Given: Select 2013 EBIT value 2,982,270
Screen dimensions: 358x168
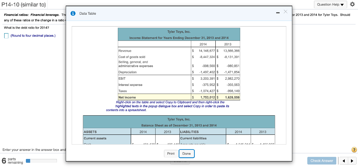Looking at the screenshot, I should [232, 79].
